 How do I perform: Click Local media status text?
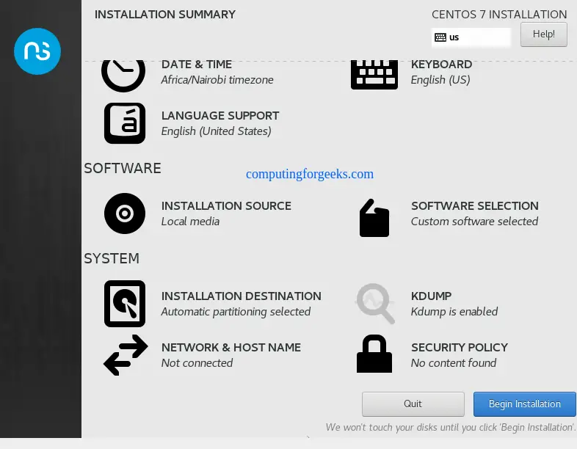click(190, 222)
